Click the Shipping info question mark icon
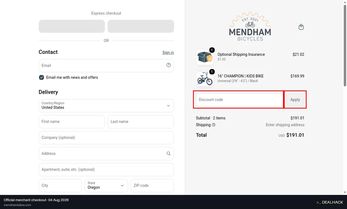The width and height of the screenshot is (347, 209). pyautogui.click(x=214, y=125)
